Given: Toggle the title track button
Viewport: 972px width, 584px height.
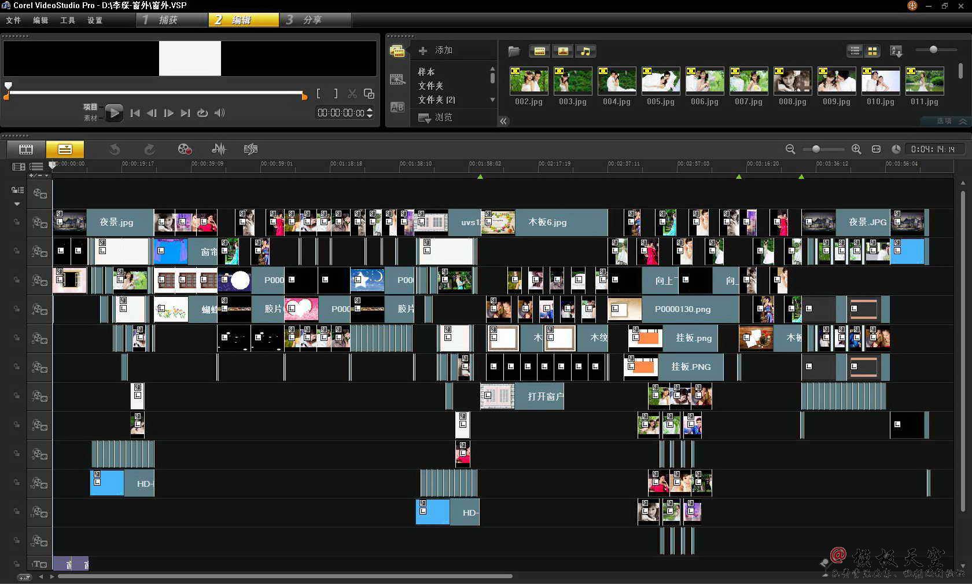Looking at the screenshot, I should (x=39, y=564).
